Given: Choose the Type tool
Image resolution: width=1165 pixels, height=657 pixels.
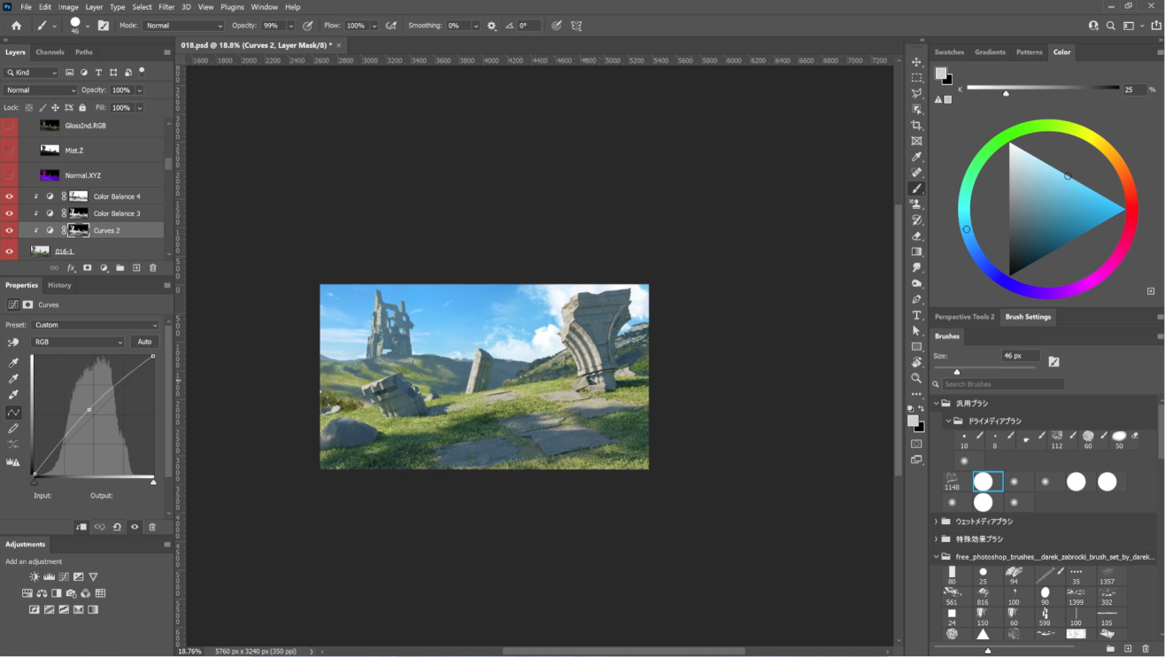Looking at the screenshot, I should tap(916, 315).
